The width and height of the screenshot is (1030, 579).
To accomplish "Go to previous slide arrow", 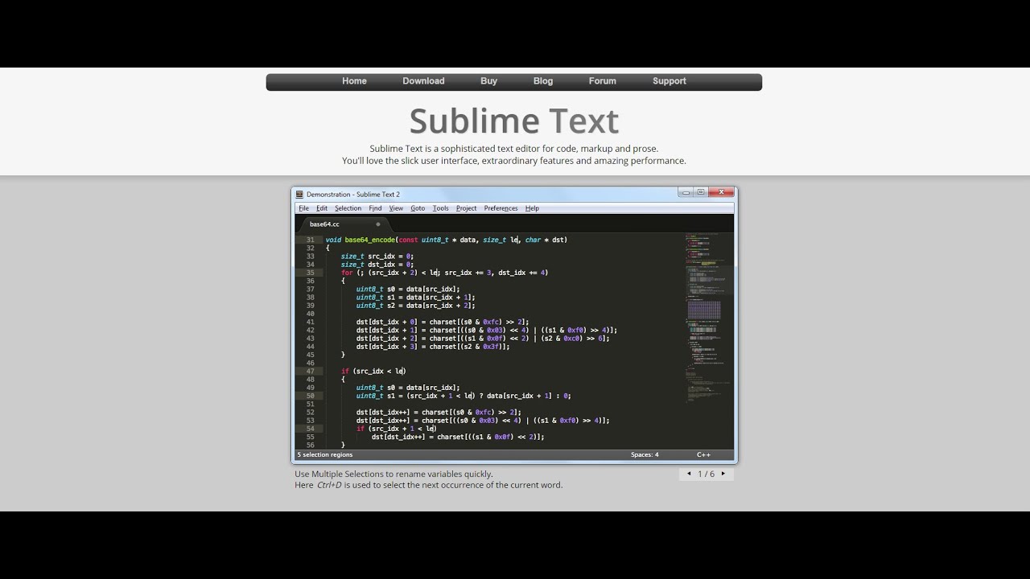I will click(x=689, y=474).
